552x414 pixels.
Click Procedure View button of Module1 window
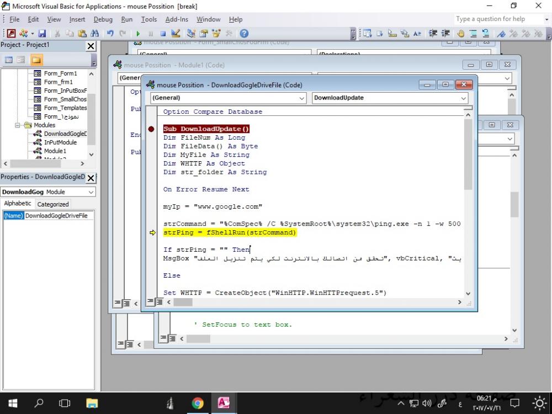(x=118, y=302)
